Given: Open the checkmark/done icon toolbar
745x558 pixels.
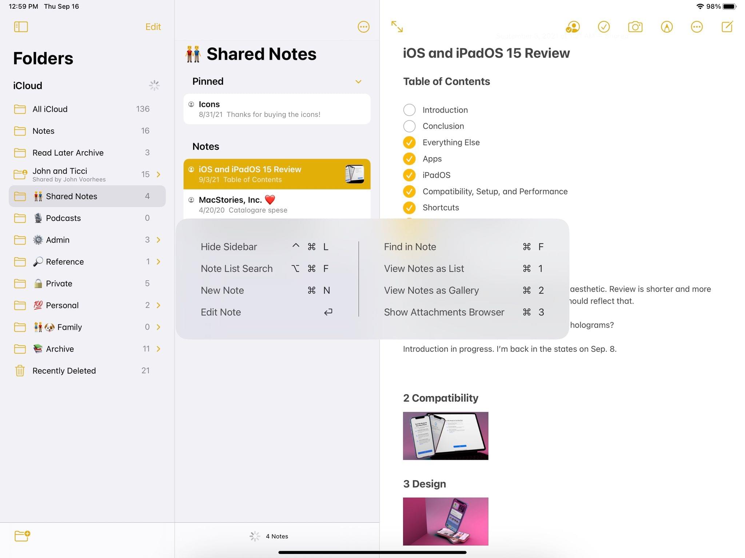Looking at the screenshot, I should (603, 27).
